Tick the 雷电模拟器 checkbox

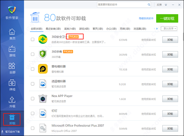point(33,69)
